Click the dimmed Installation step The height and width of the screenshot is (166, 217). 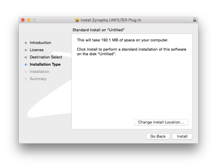[39, 71]
